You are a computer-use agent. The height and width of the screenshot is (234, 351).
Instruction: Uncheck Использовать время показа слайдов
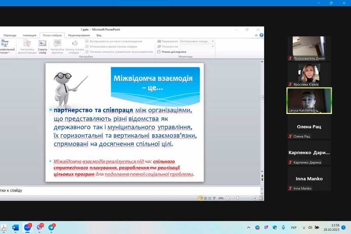point(87,46)
